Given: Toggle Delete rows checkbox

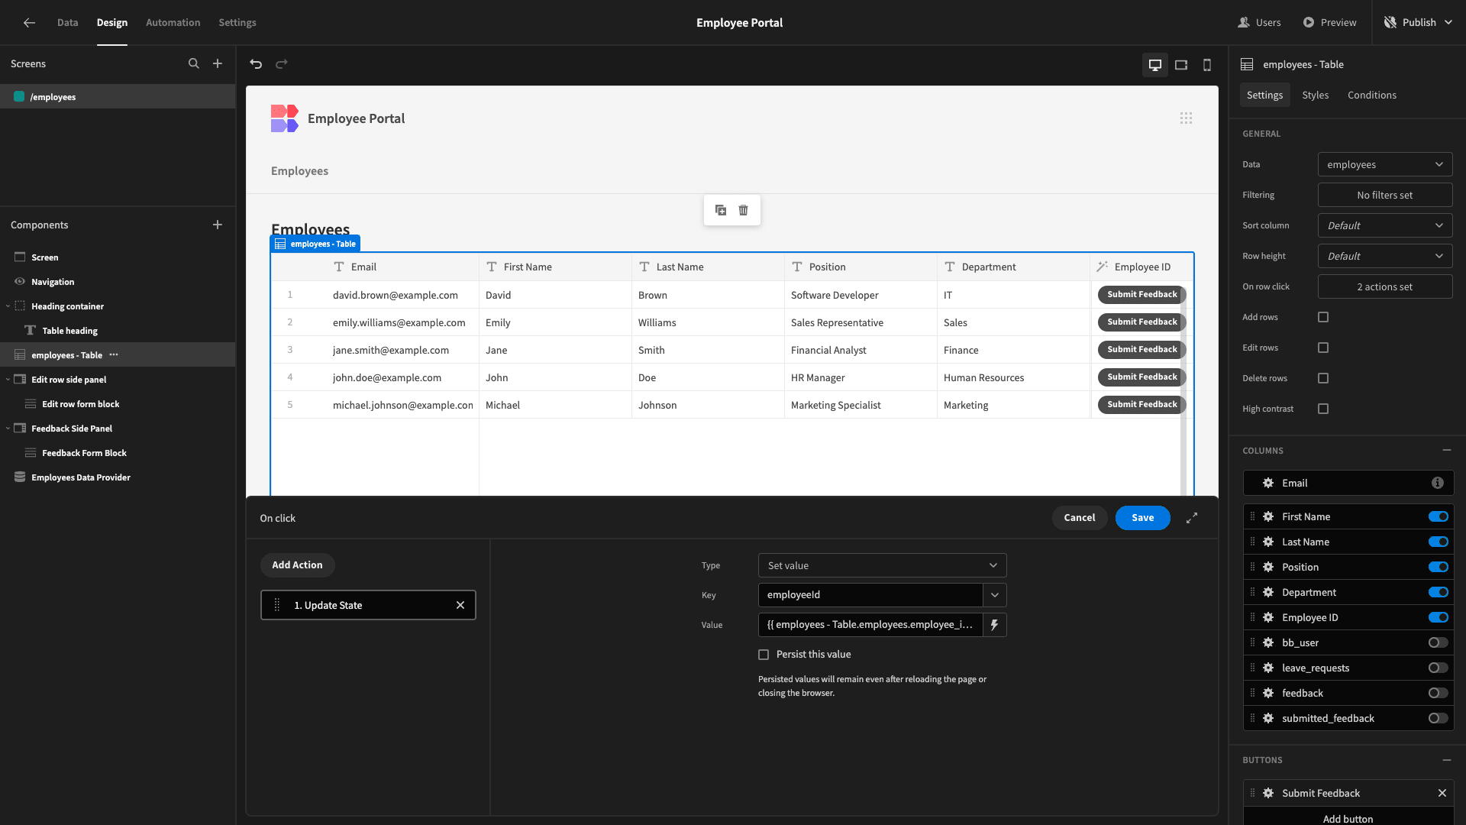Looking at the screenshot, I should (1323, 378).
